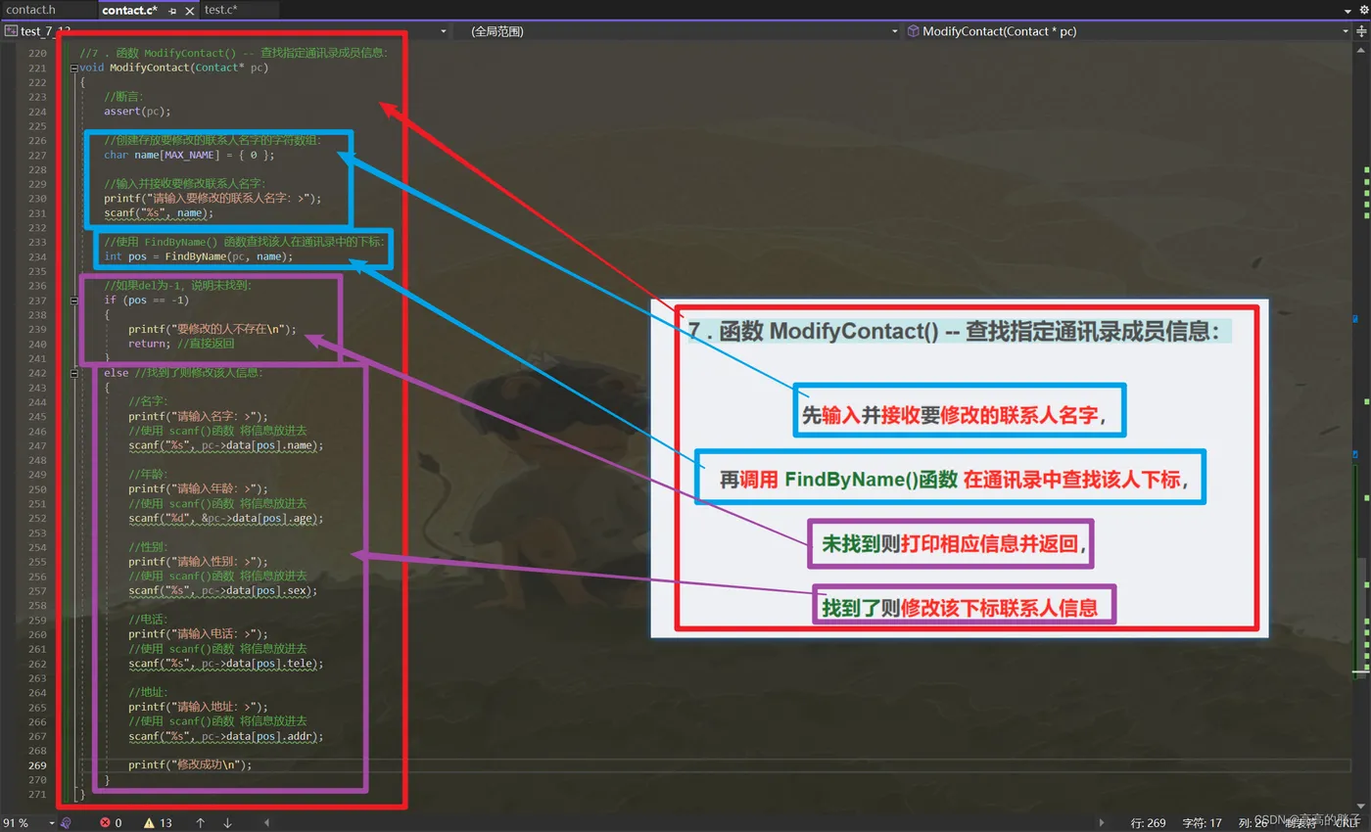Click the printf("修改成功\n") line
The image size is (1371, 832).
(x=190, y=765)
